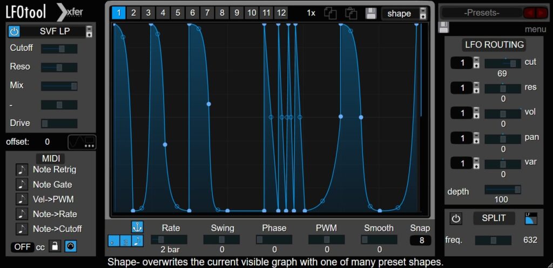Screen dimensions: 553x268
Task: Open the waveform display options icon
Action: (82, 142)
